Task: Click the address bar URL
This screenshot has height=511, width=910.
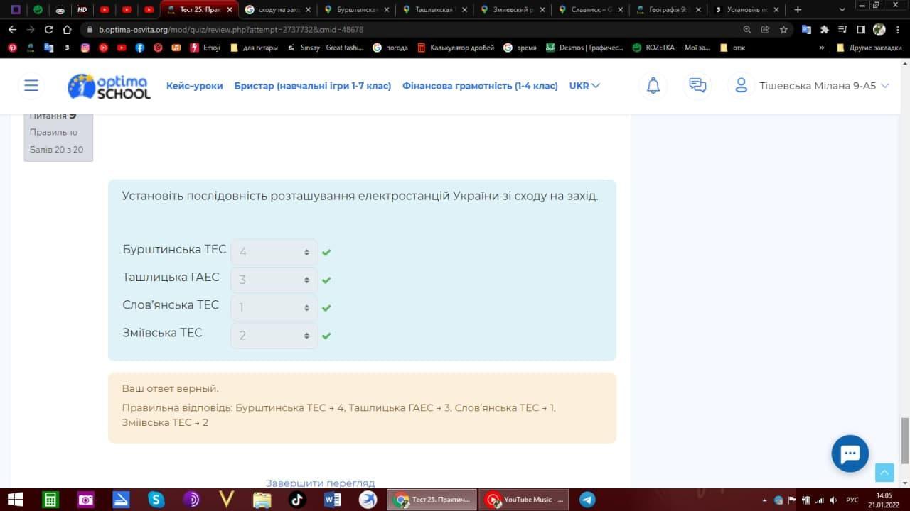Action: (x=231, y=30)
